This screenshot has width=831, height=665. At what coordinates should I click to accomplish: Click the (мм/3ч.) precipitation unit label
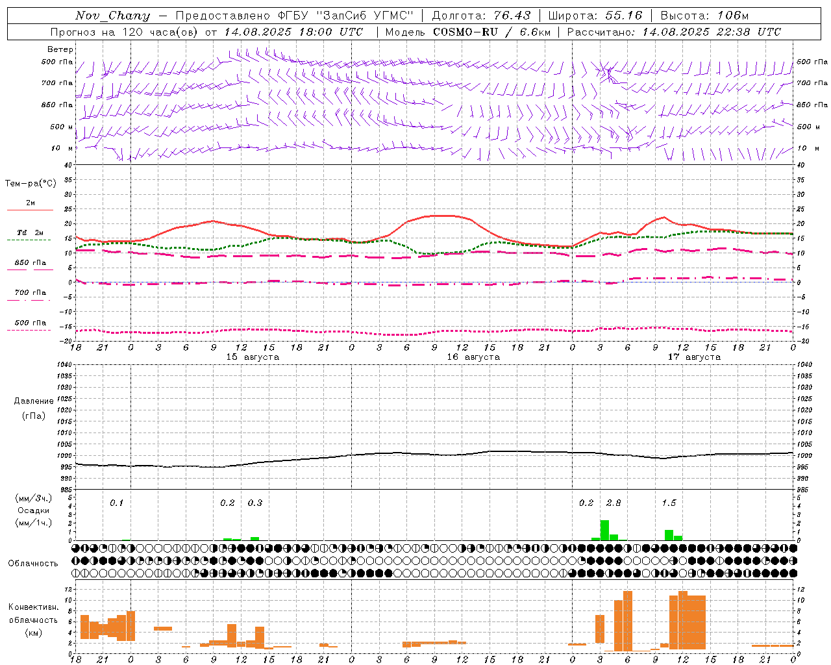[33, 498]
